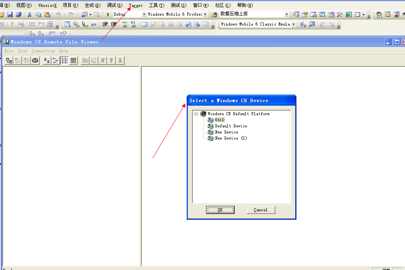Screen dimensions: 405x270
Task: Click the Delete (X) icon in Remote File Viewer
Action: point(102,61)
